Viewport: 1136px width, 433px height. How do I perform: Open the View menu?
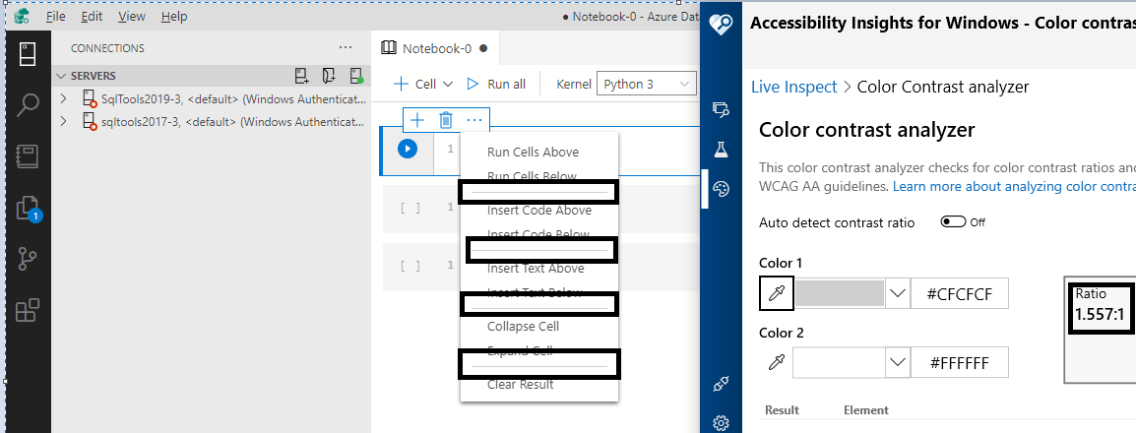pyautogui.click(x=131, y=16)
